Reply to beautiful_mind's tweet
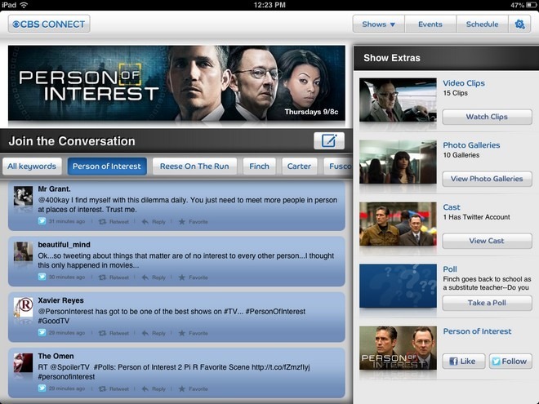The height and width of the screenshot is (404, 539). point(154,277)
